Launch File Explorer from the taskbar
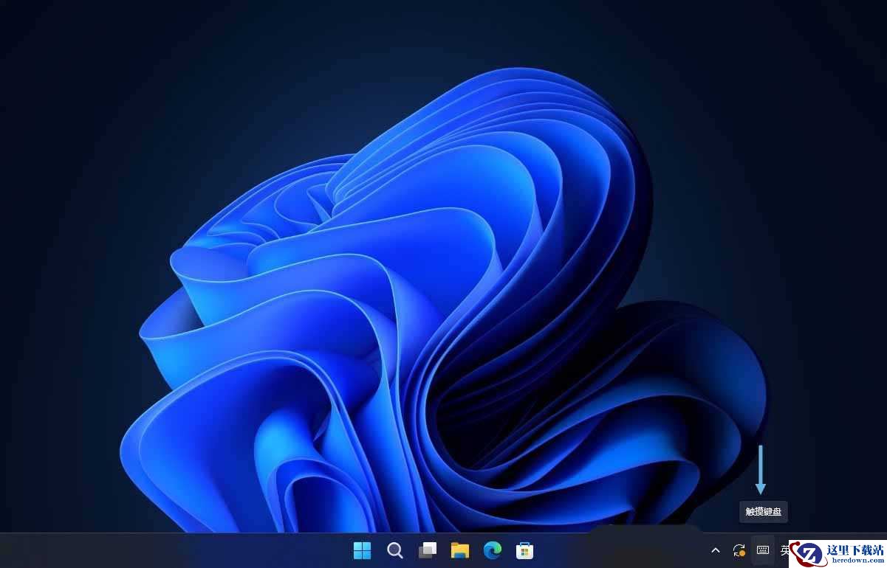This screenshot has width=887, height=568. click(460, 550)
